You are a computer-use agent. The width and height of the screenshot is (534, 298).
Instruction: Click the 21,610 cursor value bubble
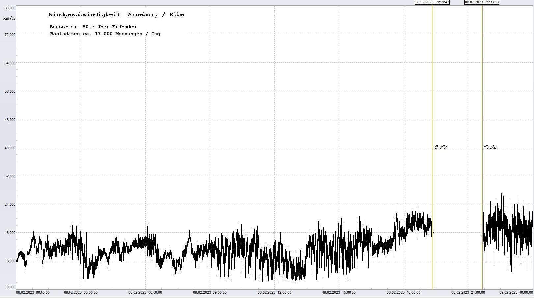(x=440, y=147)
